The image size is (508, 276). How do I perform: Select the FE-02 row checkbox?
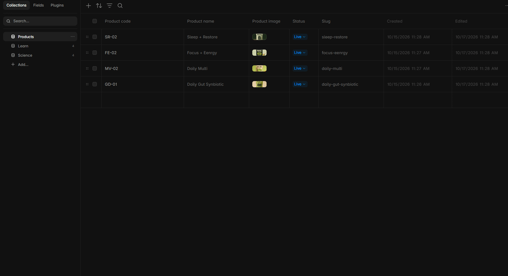point(95,53)
